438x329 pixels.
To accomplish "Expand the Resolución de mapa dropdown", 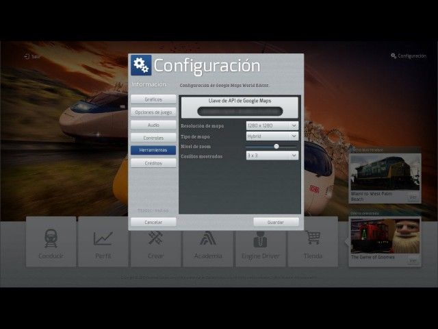I will pos(272,125).
